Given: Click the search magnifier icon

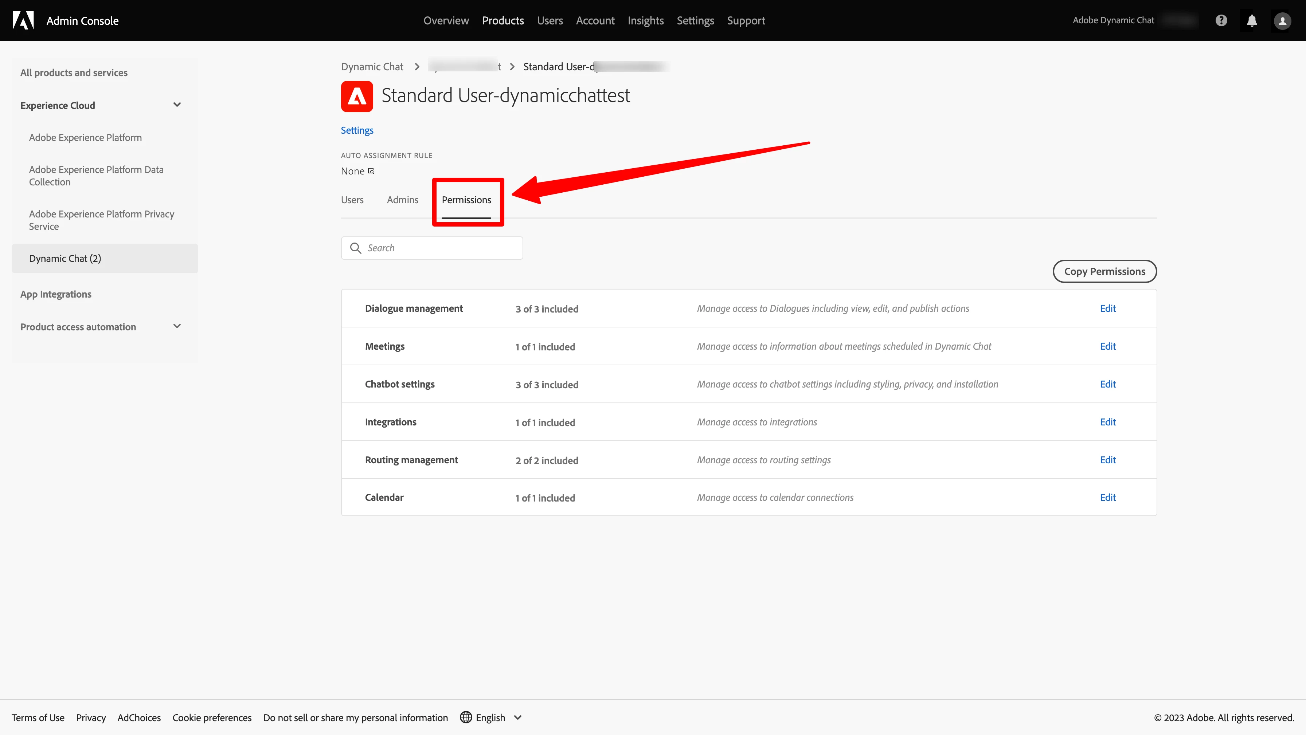Looking at the screenshot, I should pos(355,248).
